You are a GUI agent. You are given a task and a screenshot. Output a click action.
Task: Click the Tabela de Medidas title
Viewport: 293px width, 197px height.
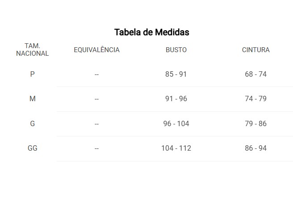click(152, 32)
